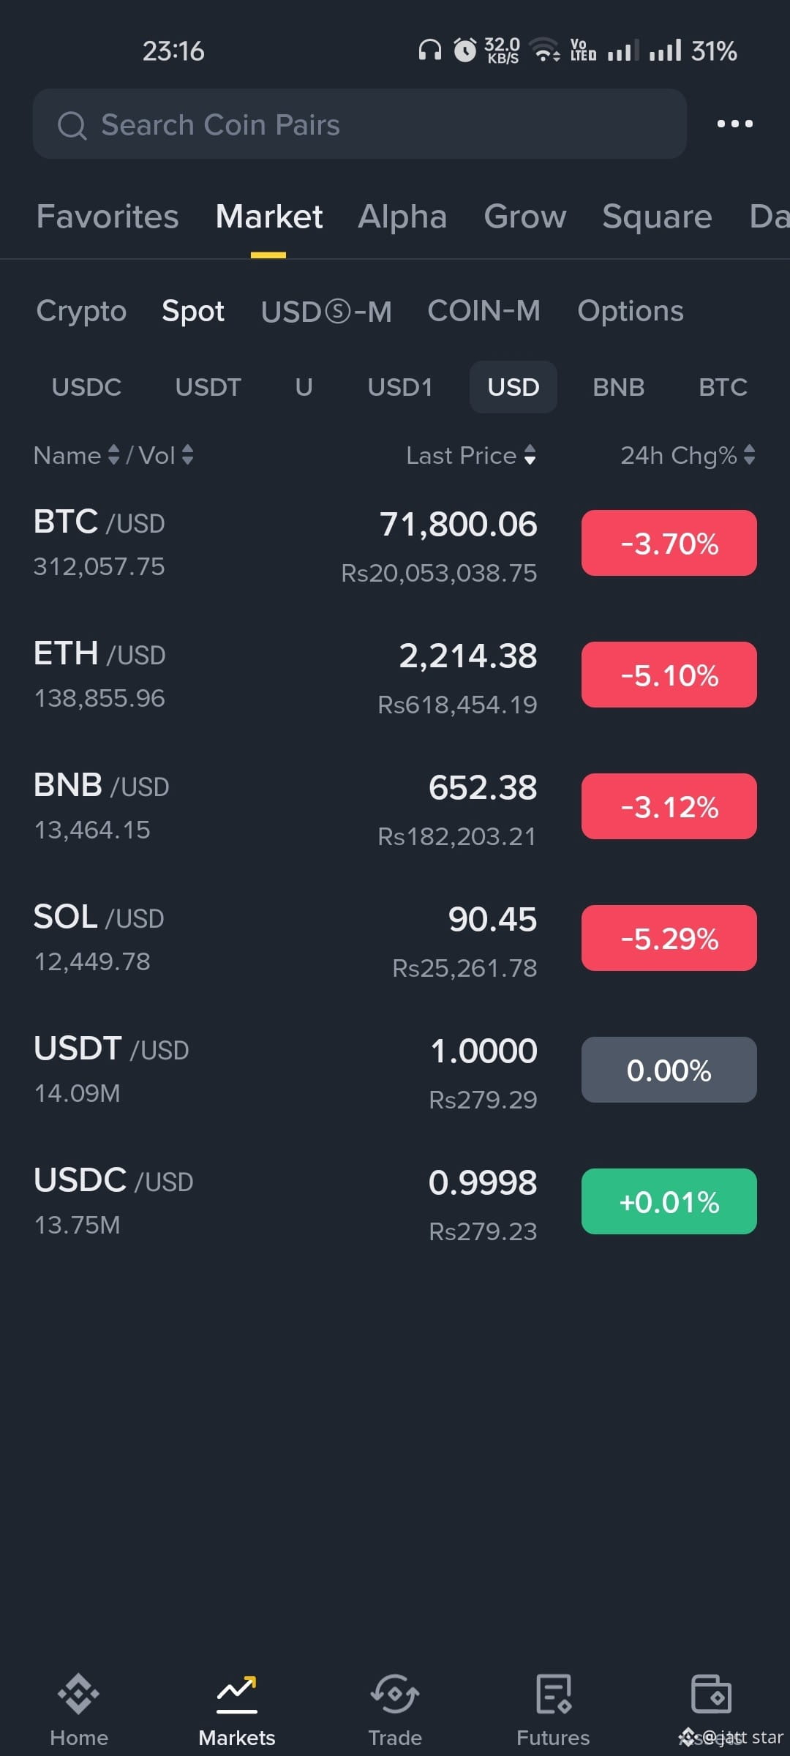Sort list by Vol arrows
The image size is (790, 1756).
[x=188, y=455]
